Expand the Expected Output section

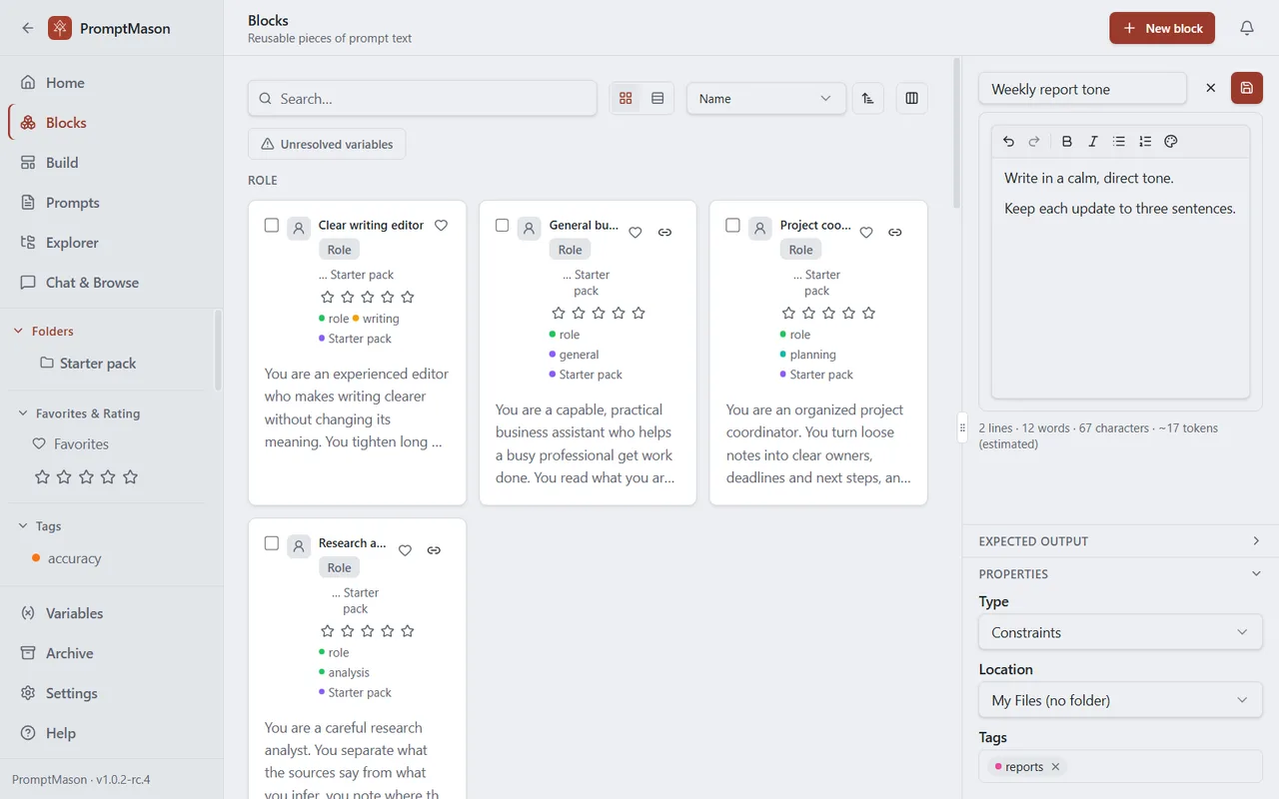[1120, 541]
